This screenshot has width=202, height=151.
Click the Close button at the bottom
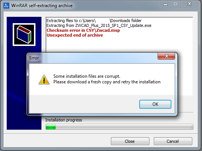coord(130,141)
